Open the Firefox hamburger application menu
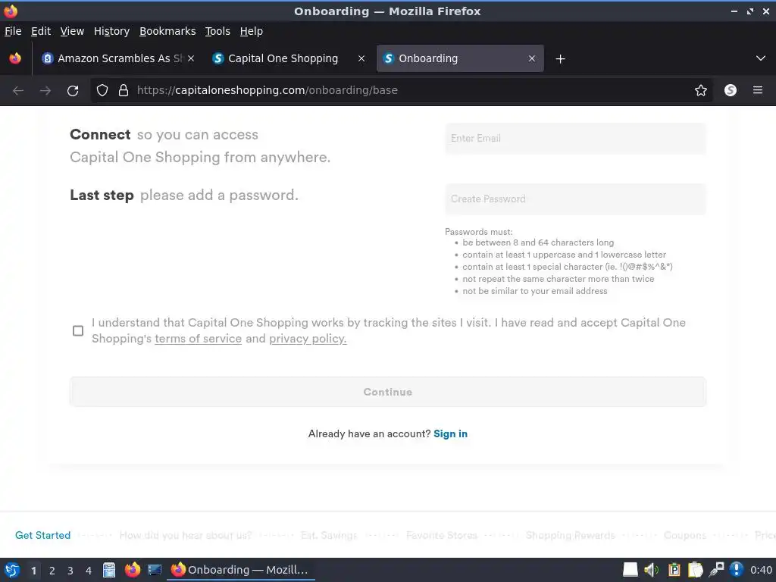Image resolution: width=776 pixels, height=582 pixels. pos(758,90)
